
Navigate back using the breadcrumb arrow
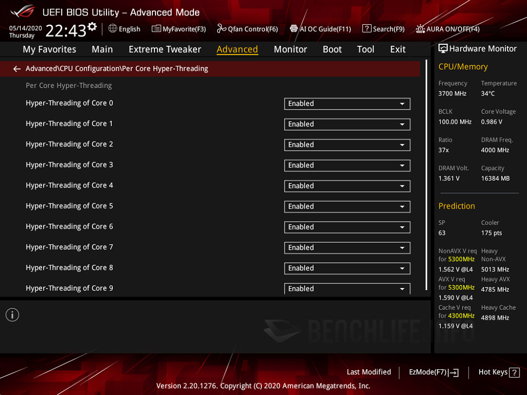click(16, 68)
